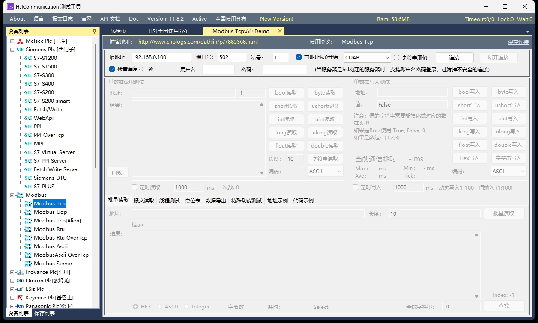Click the Ip地址 input field
Viewport: 538px width, 323px height.
point(161,57)
